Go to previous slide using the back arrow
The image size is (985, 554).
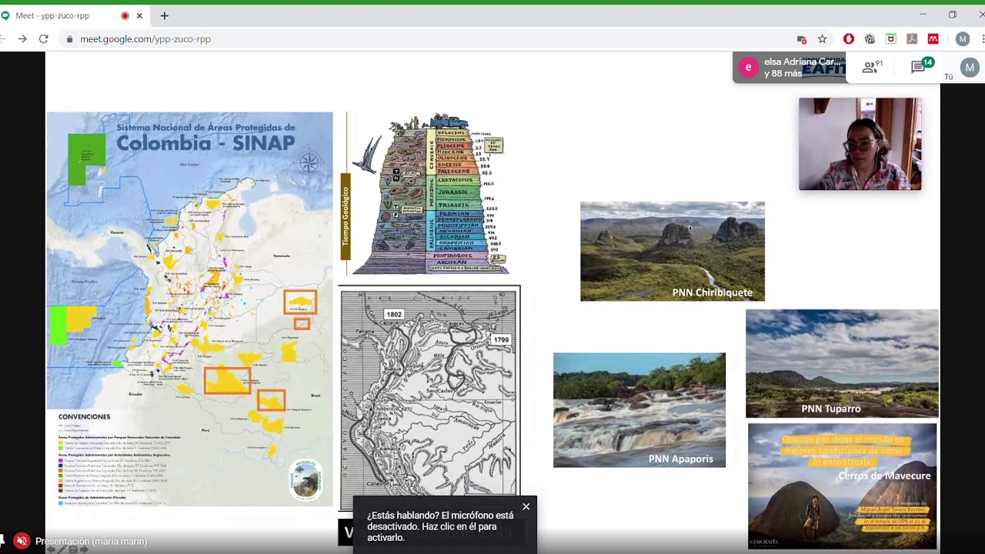pyautogui.click(x=52, y=549)
